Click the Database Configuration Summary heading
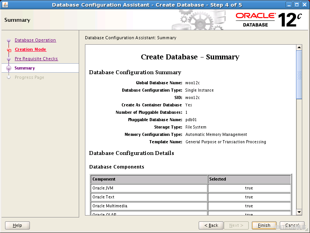 [x=135, y=73]
